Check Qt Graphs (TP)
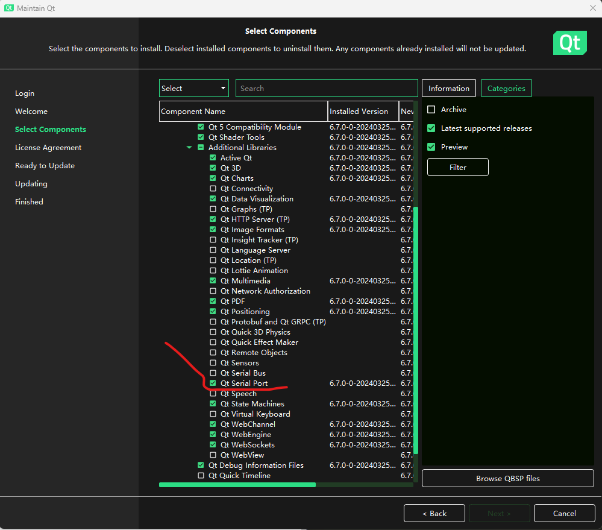This screenshot has width=602, height=530. (x=213, y=209)
